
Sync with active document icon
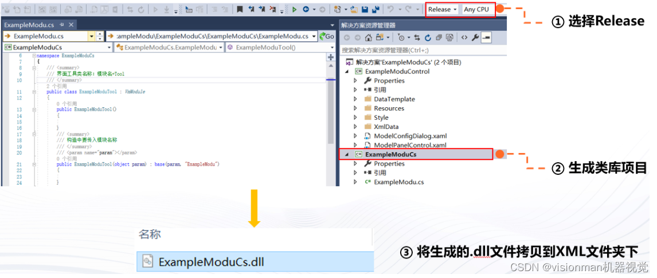pyautogui.click(x=417, y=38)
